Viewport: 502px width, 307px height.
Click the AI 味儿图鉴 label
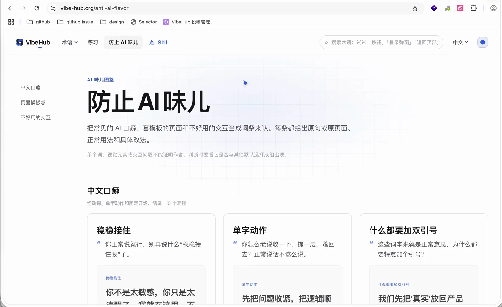tap(100, 80)
